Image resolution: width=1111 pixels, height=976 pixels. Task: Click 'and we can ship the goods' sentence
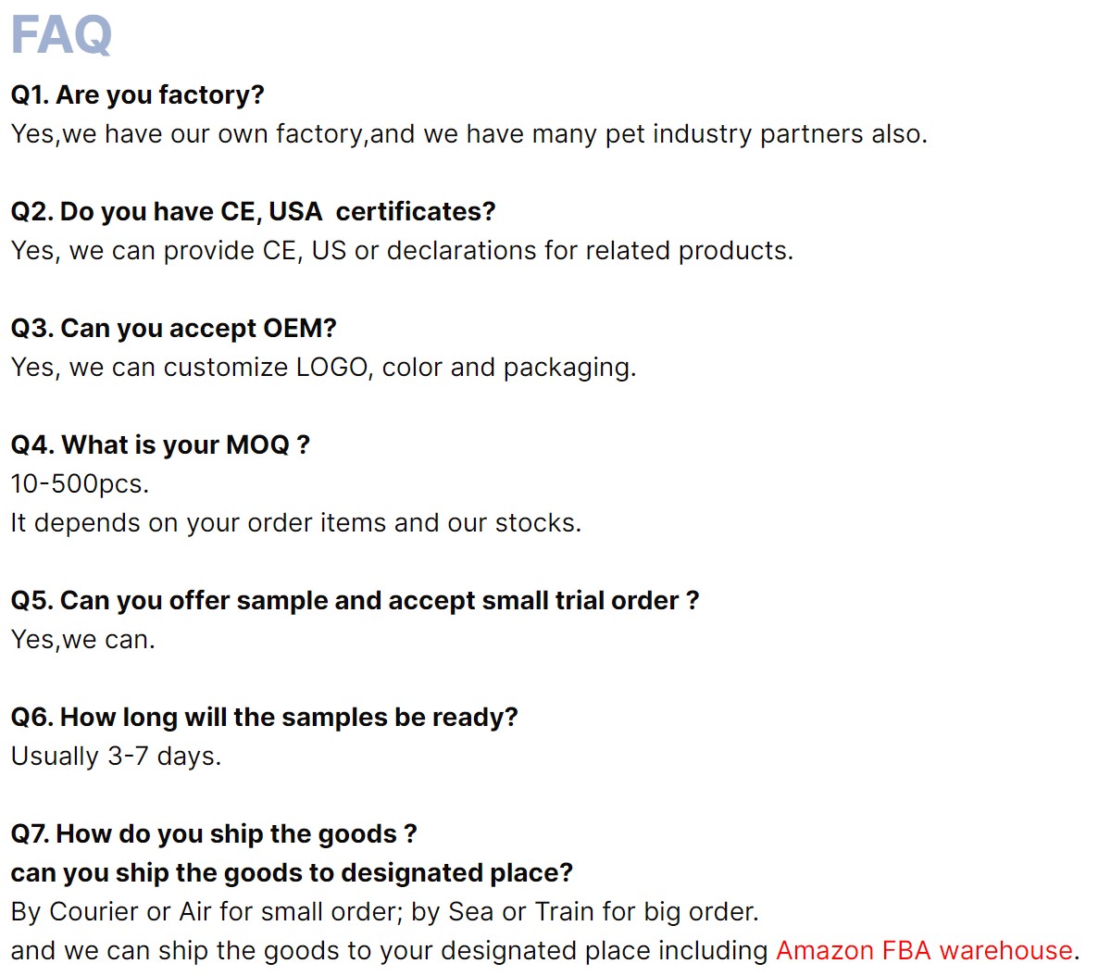pos(544,951)
